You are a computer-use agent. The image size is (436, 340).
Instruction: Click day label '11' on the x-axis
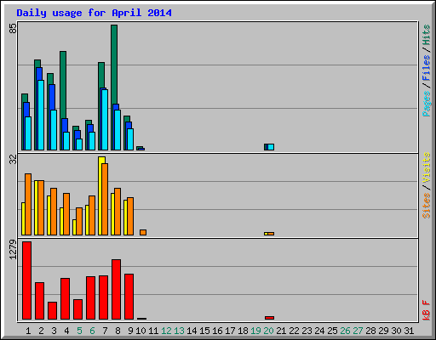(x=153, y=331)
